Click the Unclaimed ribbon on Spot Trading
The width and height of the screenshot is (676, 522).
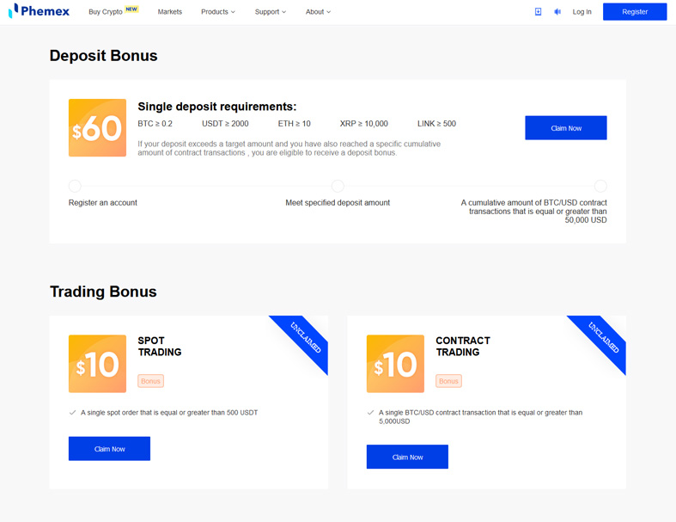(305, 338)
